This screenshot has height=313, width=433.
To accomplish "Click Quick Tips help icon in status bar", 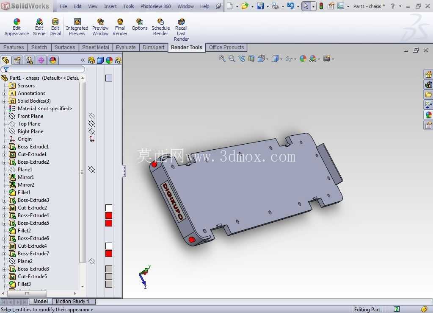I will [397, 309].
